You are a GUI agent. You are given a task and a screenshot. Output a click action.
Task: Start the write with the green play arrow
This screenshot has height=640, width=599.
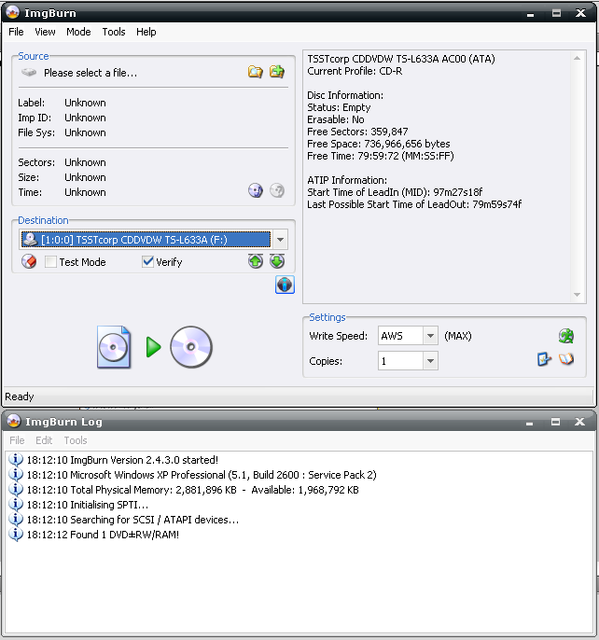[x=154, y=347]
